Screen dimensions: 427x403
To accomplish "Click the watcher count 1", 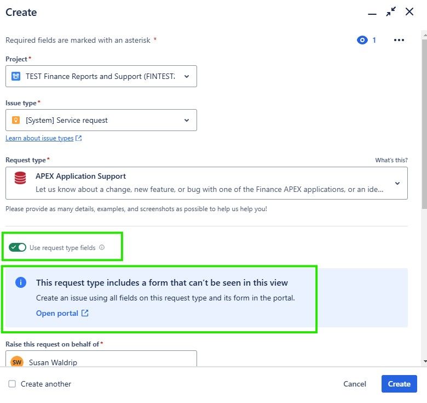I will click(374, 40).
